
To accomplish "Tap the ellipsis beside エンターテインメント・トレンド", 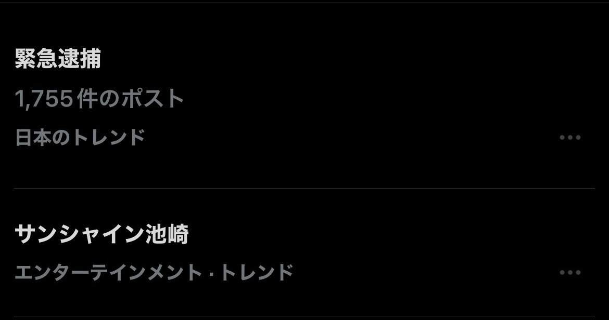I will (x=570, y=272).
